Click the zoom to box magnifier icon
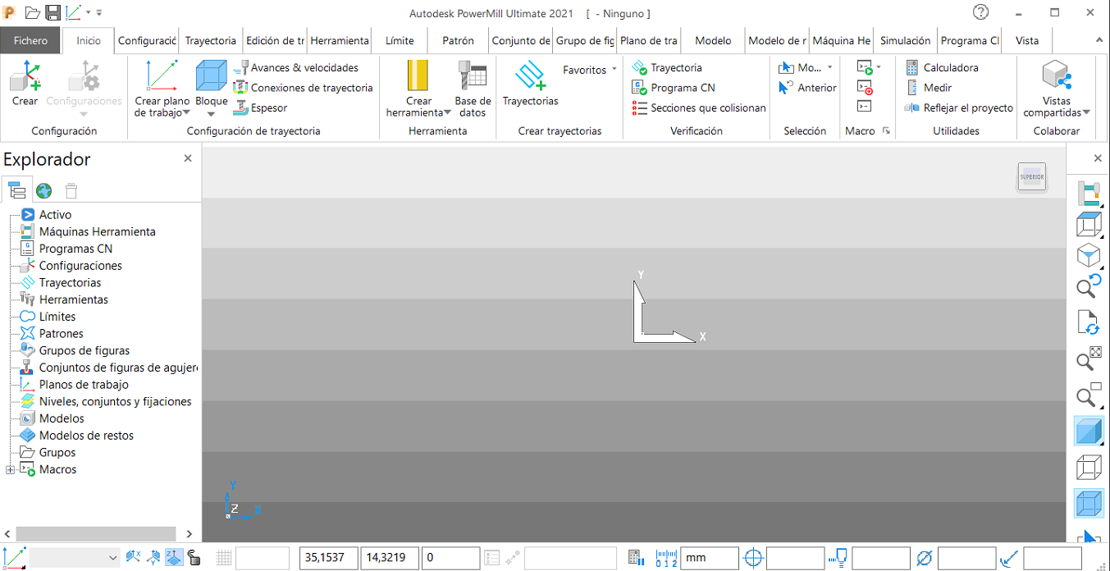Screen dimensions: 1110x571 (x=1089, y=395)
